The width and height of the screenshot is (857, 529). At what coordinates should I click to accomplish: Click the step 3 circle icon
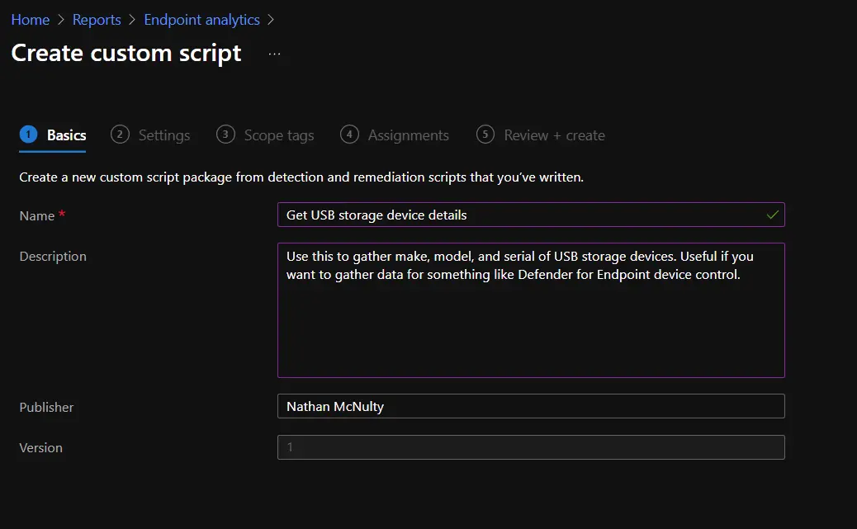(225, 135)
